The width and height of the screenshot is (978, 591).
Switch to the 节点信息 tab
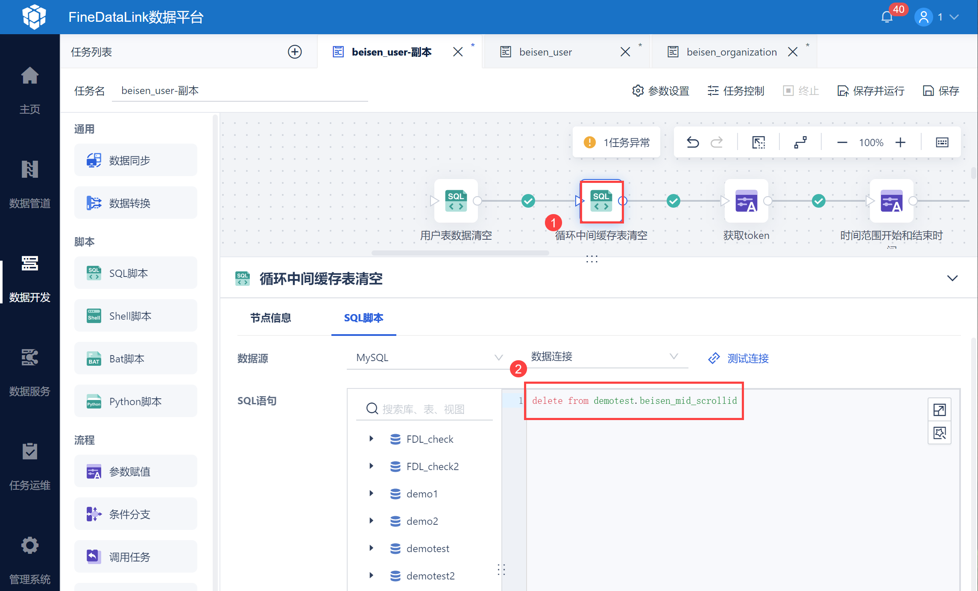[x=270, y=318]
